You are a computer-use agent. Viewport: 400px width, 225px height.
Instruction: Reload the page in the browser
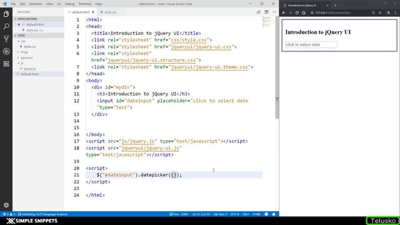tap(297, 12)
